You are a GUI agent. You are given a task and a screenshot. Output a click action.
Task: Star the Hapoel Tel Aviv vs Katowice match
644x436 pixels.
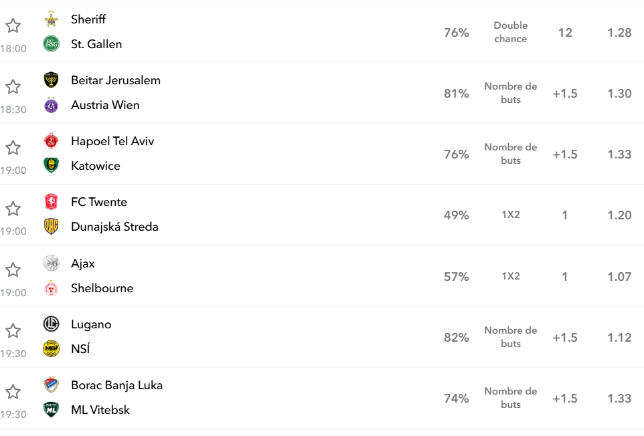13,148
